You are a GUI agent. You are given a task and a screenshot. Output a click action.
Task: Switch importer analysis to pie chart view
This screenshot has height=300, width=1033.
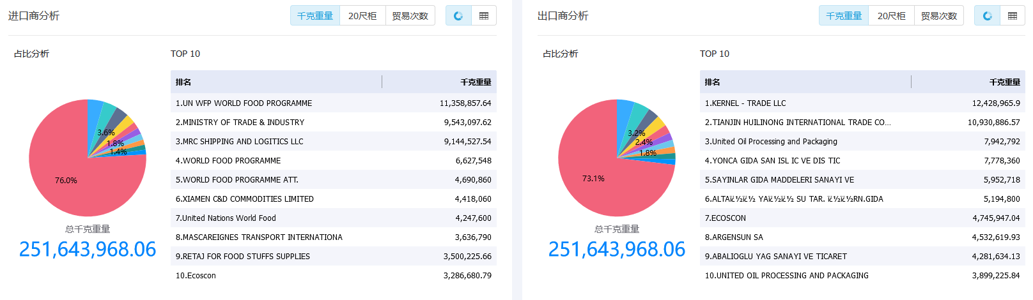click(x=458, y=16)
